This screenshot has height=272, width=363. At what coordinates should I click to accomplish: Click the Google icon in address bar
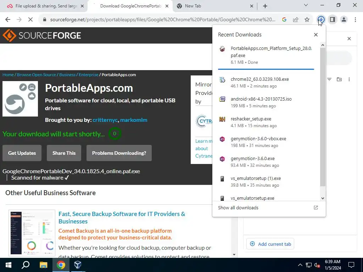point(284,19)
